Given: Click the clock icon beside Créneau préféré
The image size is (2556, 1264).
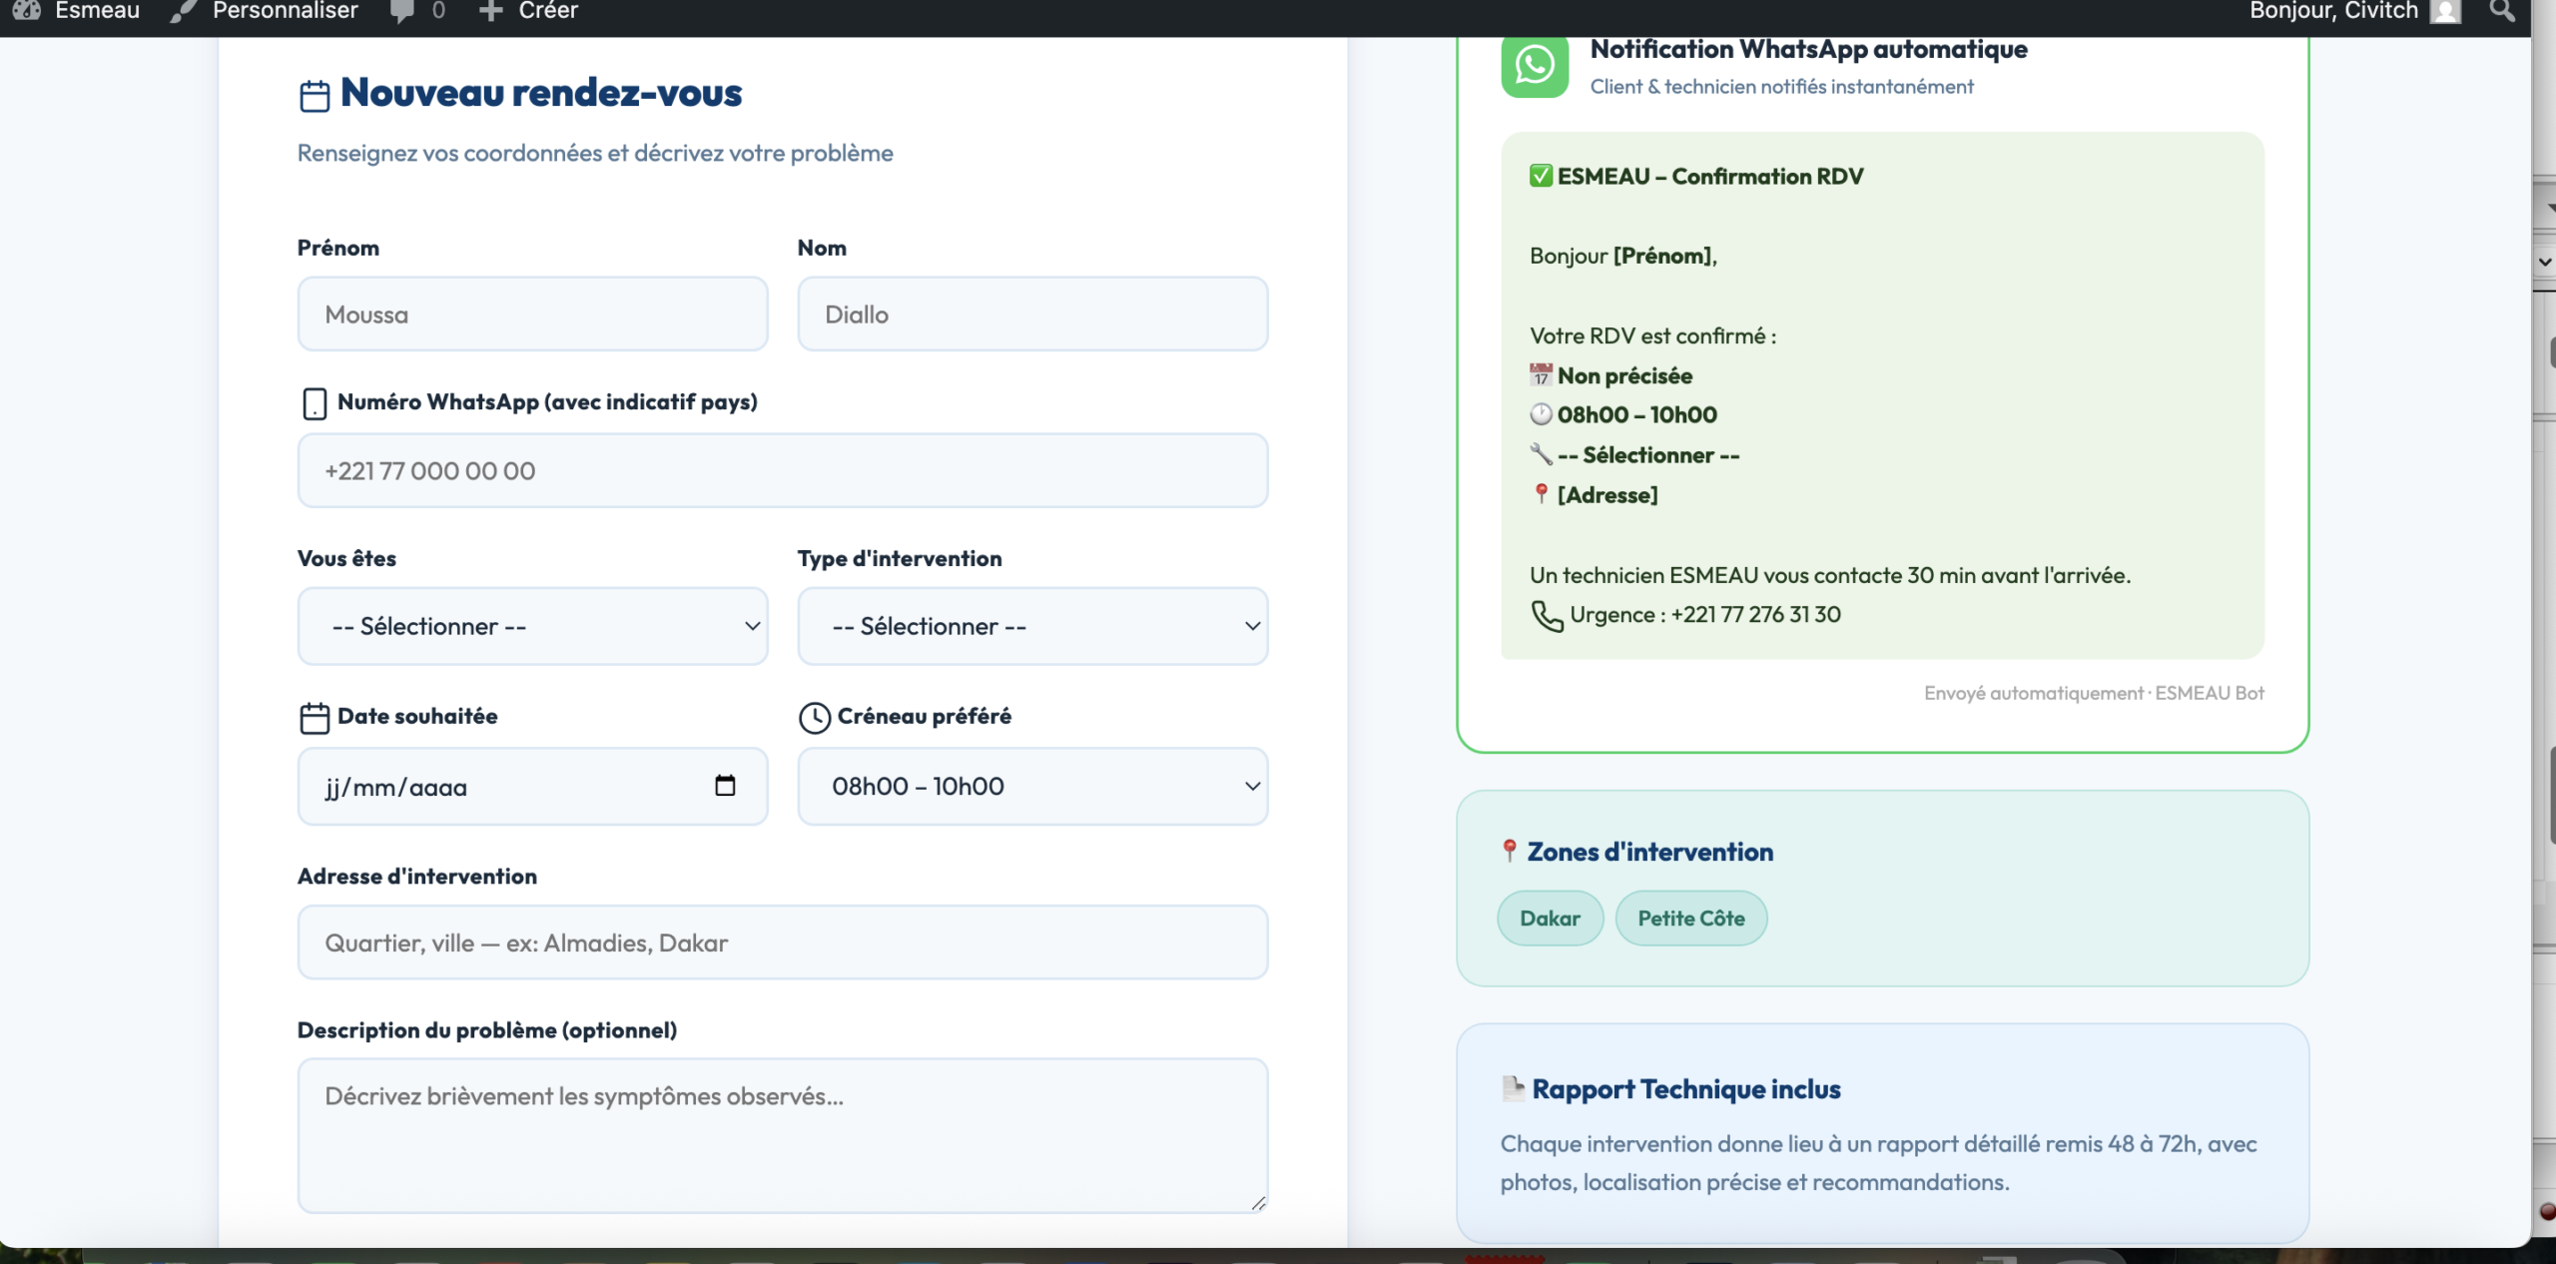Looking at the screenshot, I should click(814, 717).
